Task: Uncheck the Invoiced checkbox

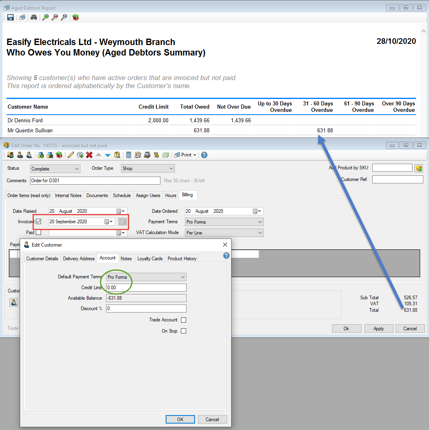Action: [x=39, y=222]
